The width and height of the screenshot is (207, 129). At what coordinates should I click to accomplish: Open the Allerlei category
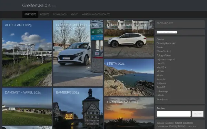point(160,39)
